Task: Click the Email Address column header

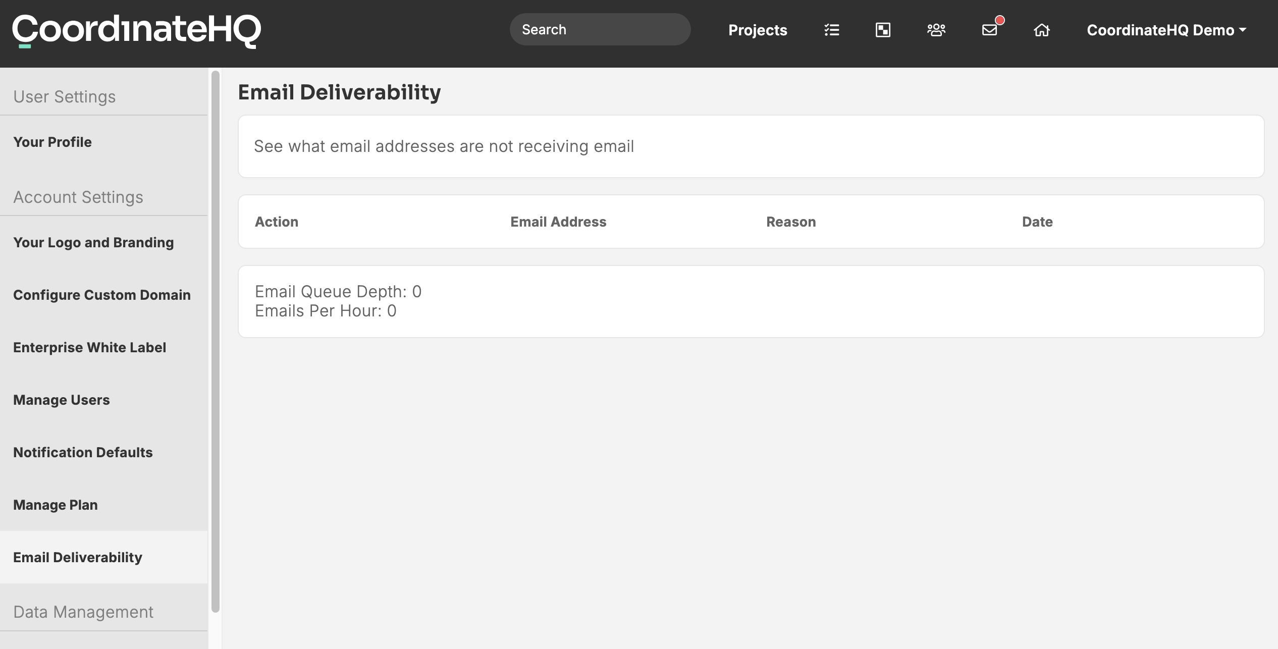Action: point(558,222)
